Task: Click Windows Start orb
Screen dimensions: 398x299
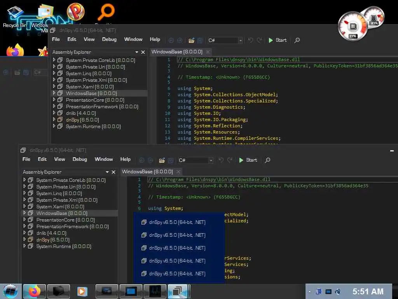Action: coord(10,291)
